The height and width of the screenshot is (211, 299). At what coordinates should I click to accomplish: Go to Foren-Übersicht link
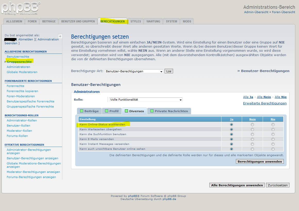[283, 12]
